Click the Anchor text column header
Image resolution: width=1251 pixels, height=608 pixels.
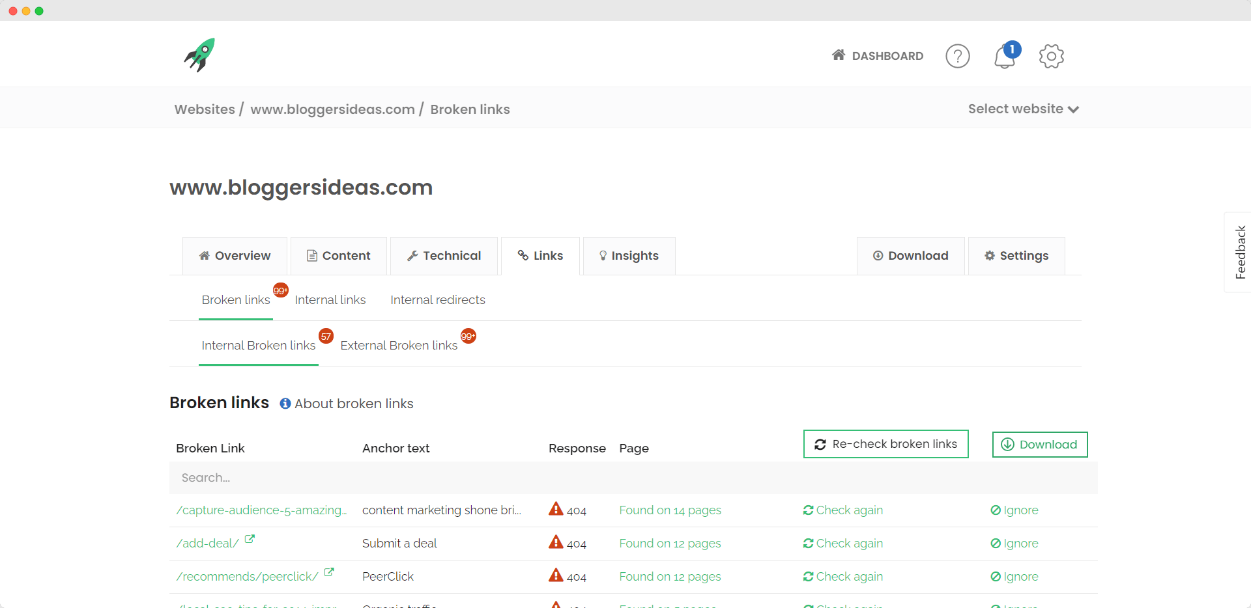click(x=396, y=449)
